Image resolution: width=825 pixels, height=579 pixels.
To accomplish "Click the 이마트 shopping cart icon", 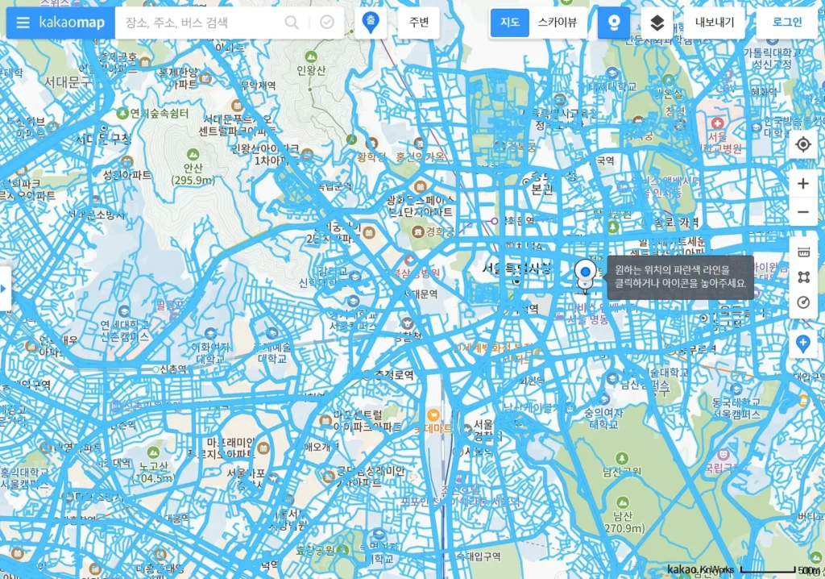I will tap(433, 414).
